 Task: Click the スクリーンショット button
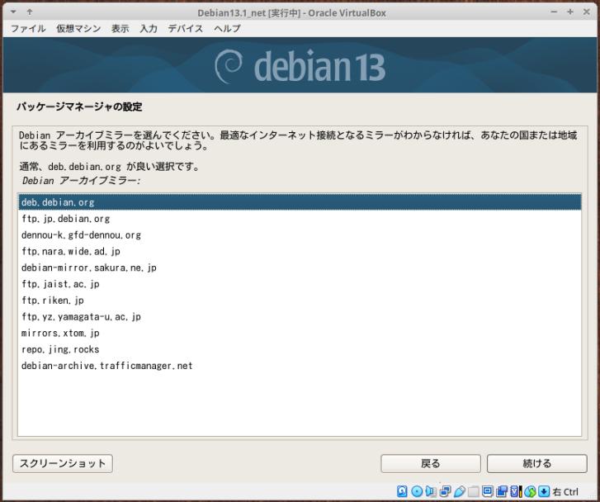click(63, 464)
